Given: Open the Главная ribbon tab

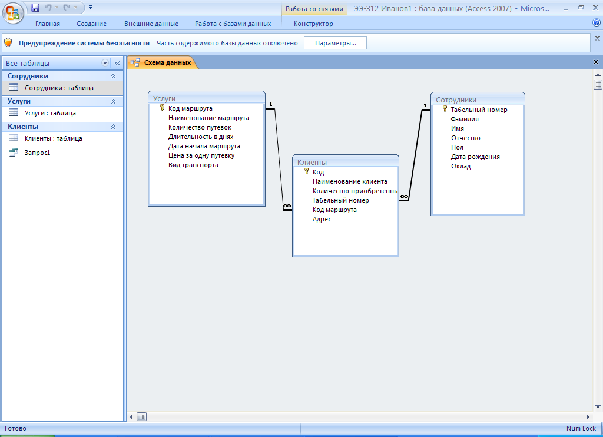Looking at the screenshot, I should (x=48, y=24).
